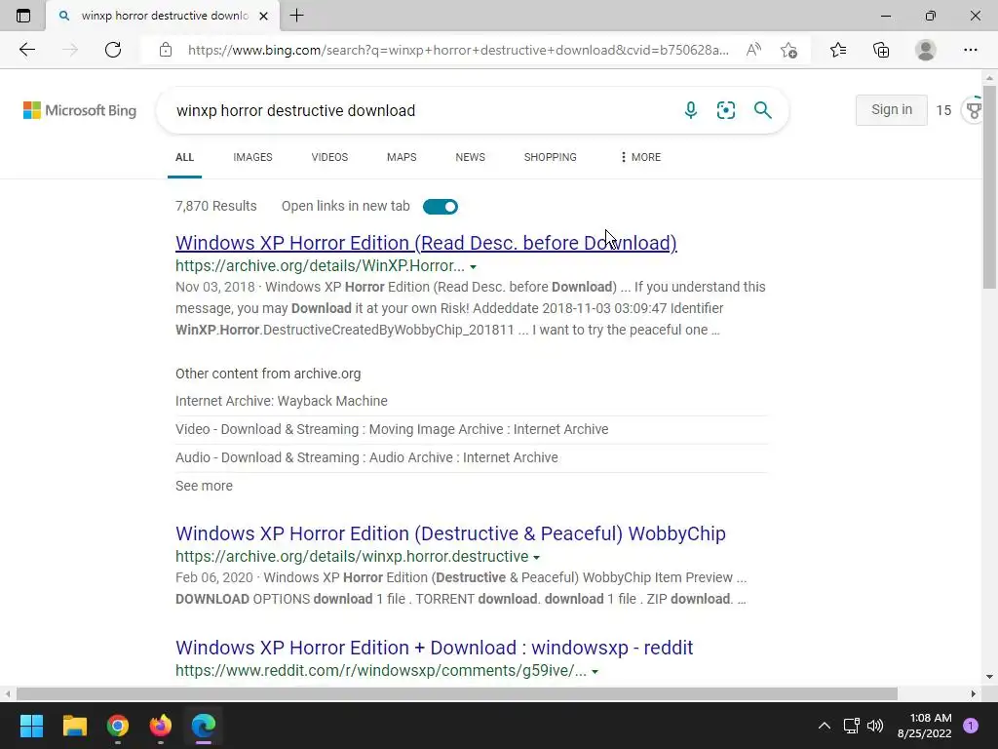
Task: Open the tab actions menu icon
Action: coord(23,16)
